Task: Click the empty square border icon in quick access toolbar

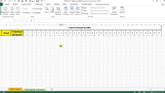Action: point(38,1)
